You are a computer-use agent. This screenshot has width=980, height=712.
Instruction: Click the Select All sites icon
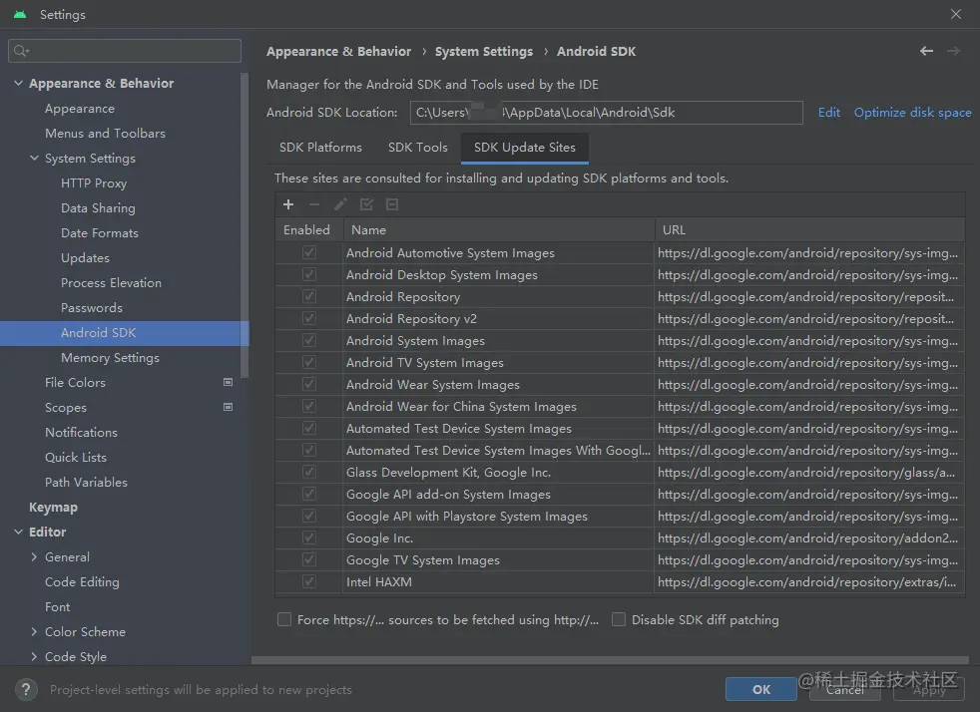coord(366,204)
